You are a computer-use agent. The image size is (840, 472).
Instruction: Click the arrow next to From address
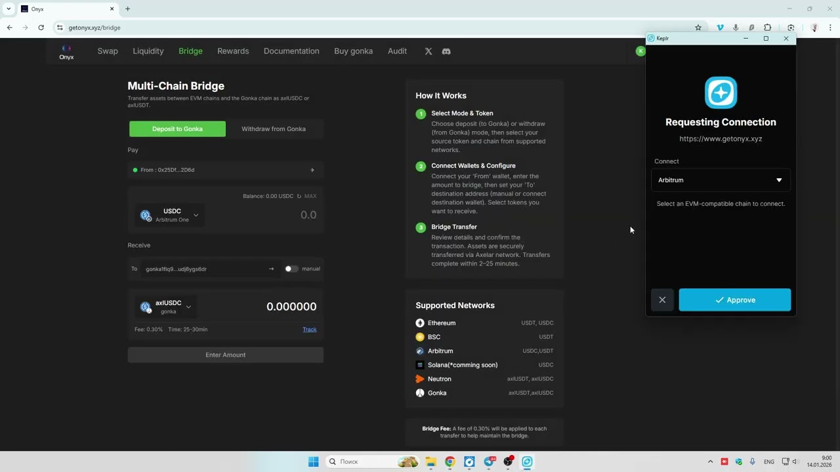pos(312,170)
